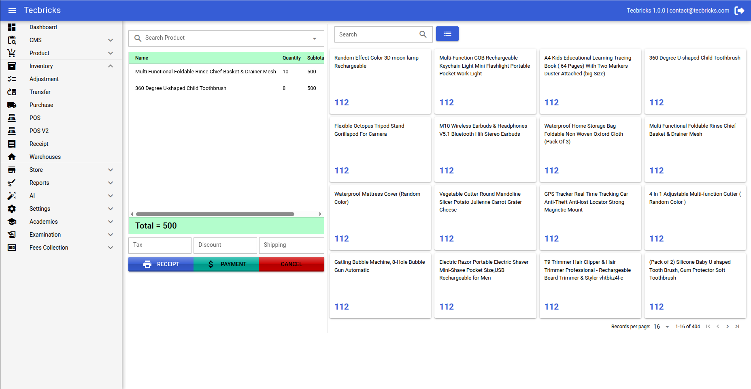Click the Receipt document icon
The height and width of the screenshot is (389, 751).
12,144
